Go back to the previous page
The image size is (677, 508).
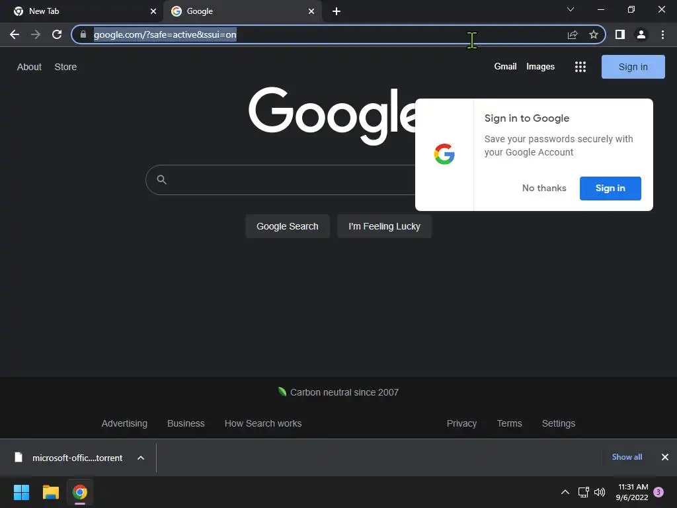(15, 34)
